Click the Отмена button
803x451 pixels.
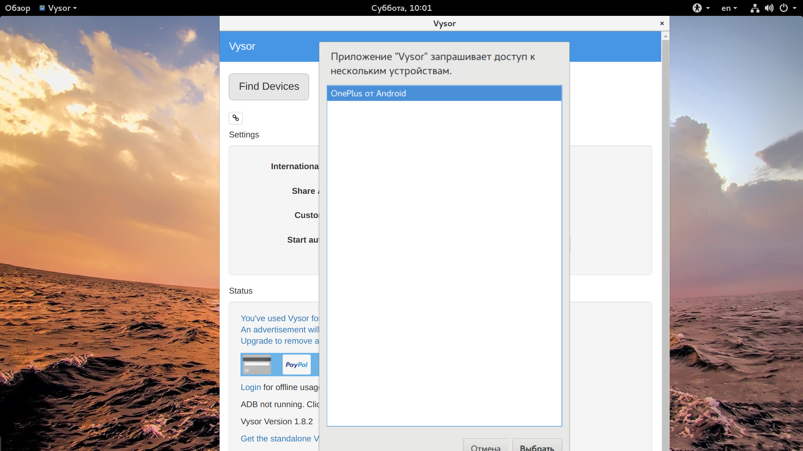point(486,445)
